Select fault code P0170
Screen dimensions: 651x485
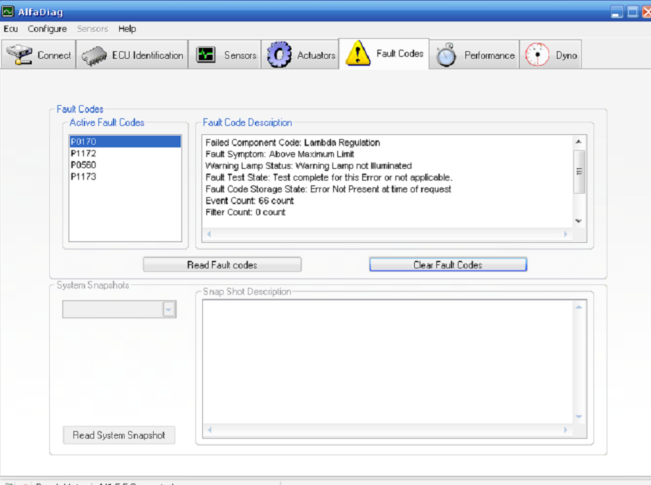pyautogui.click(x=125, y=141)
